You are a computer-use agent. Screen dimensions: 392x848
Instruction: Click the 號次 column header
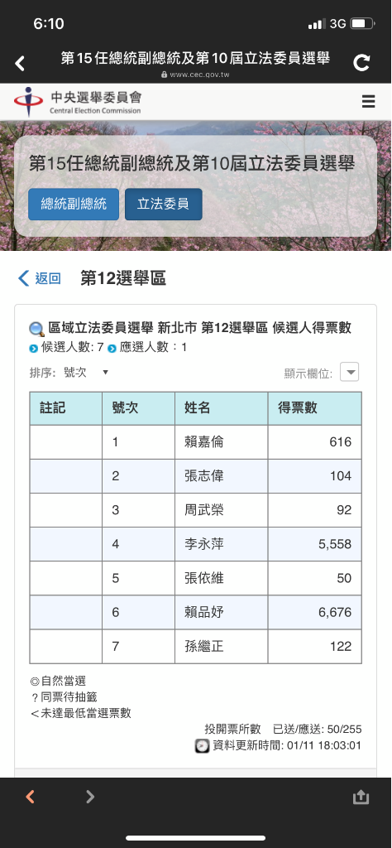pos(139,408)
